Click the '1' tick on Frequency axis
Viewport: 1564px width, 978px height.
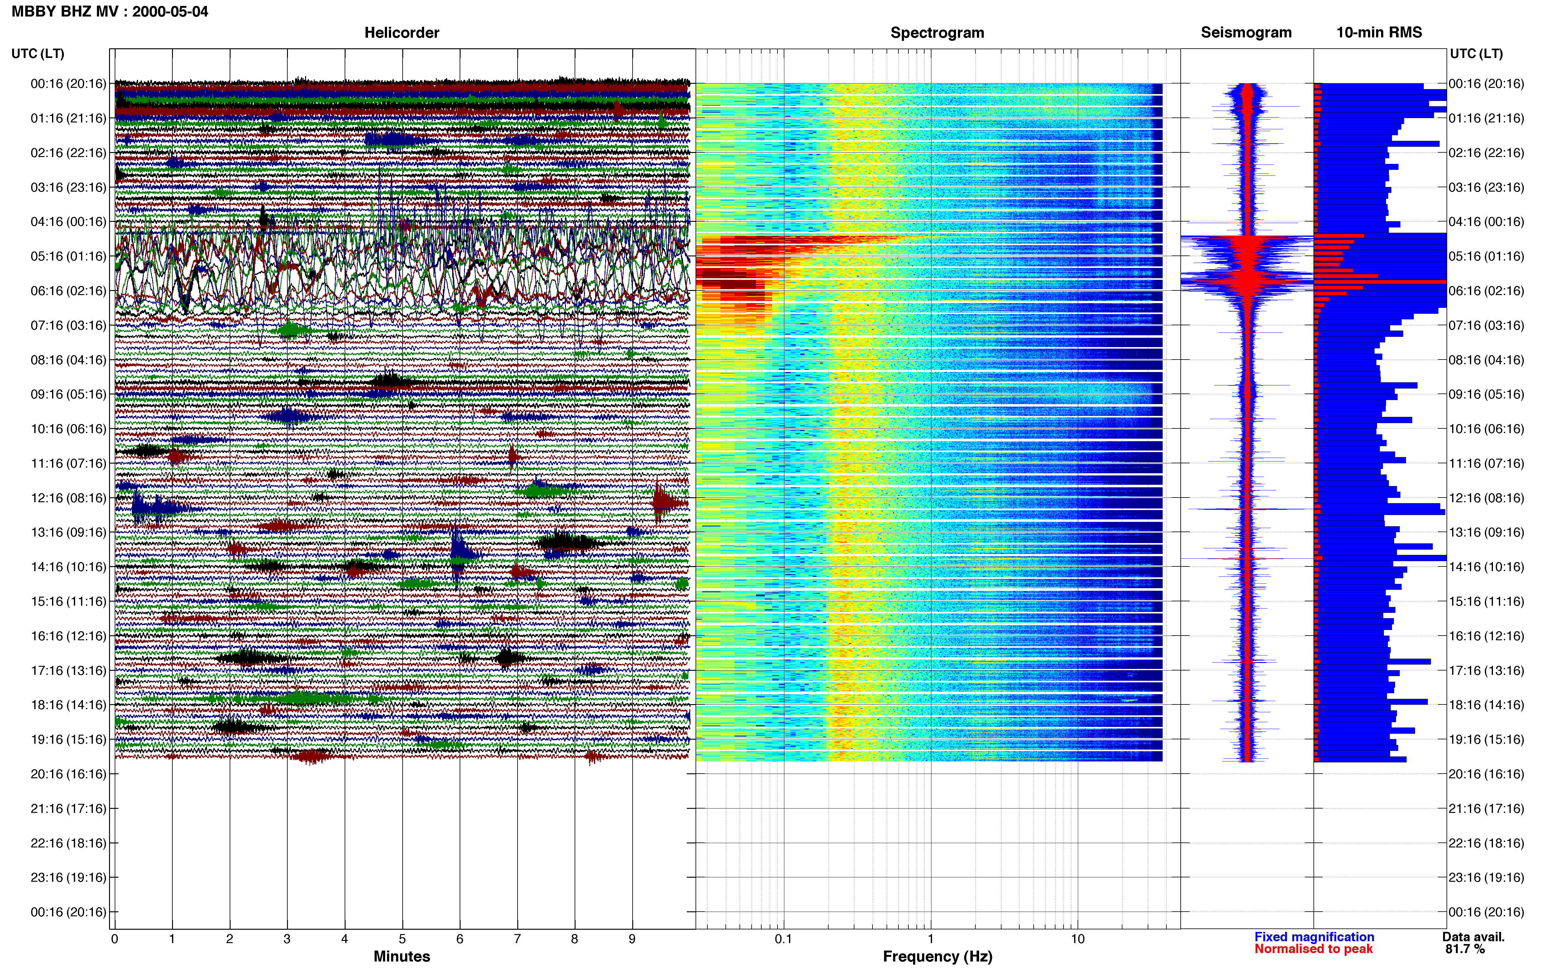click(x=931, y=938)
